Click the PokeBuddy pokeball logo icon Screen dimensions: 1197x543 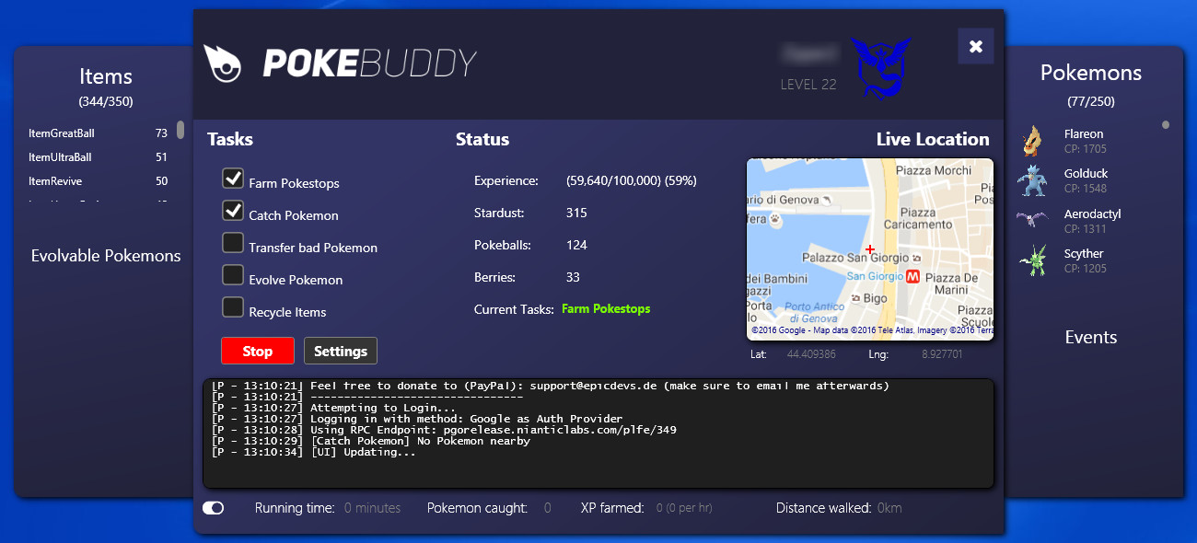tap(222, 63)
